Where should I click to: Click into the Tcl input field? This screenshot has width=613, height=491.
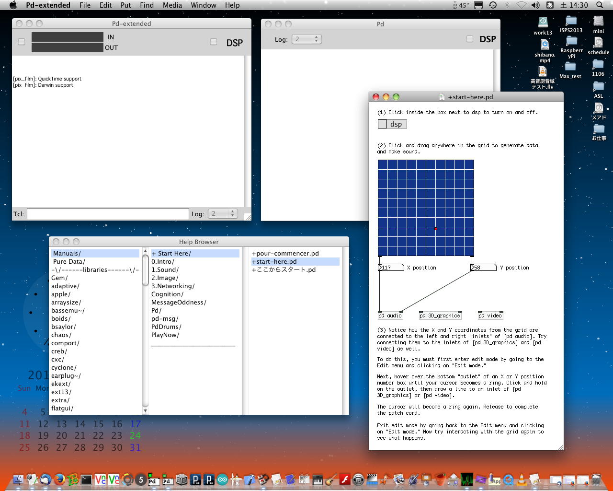click(108, 214)
